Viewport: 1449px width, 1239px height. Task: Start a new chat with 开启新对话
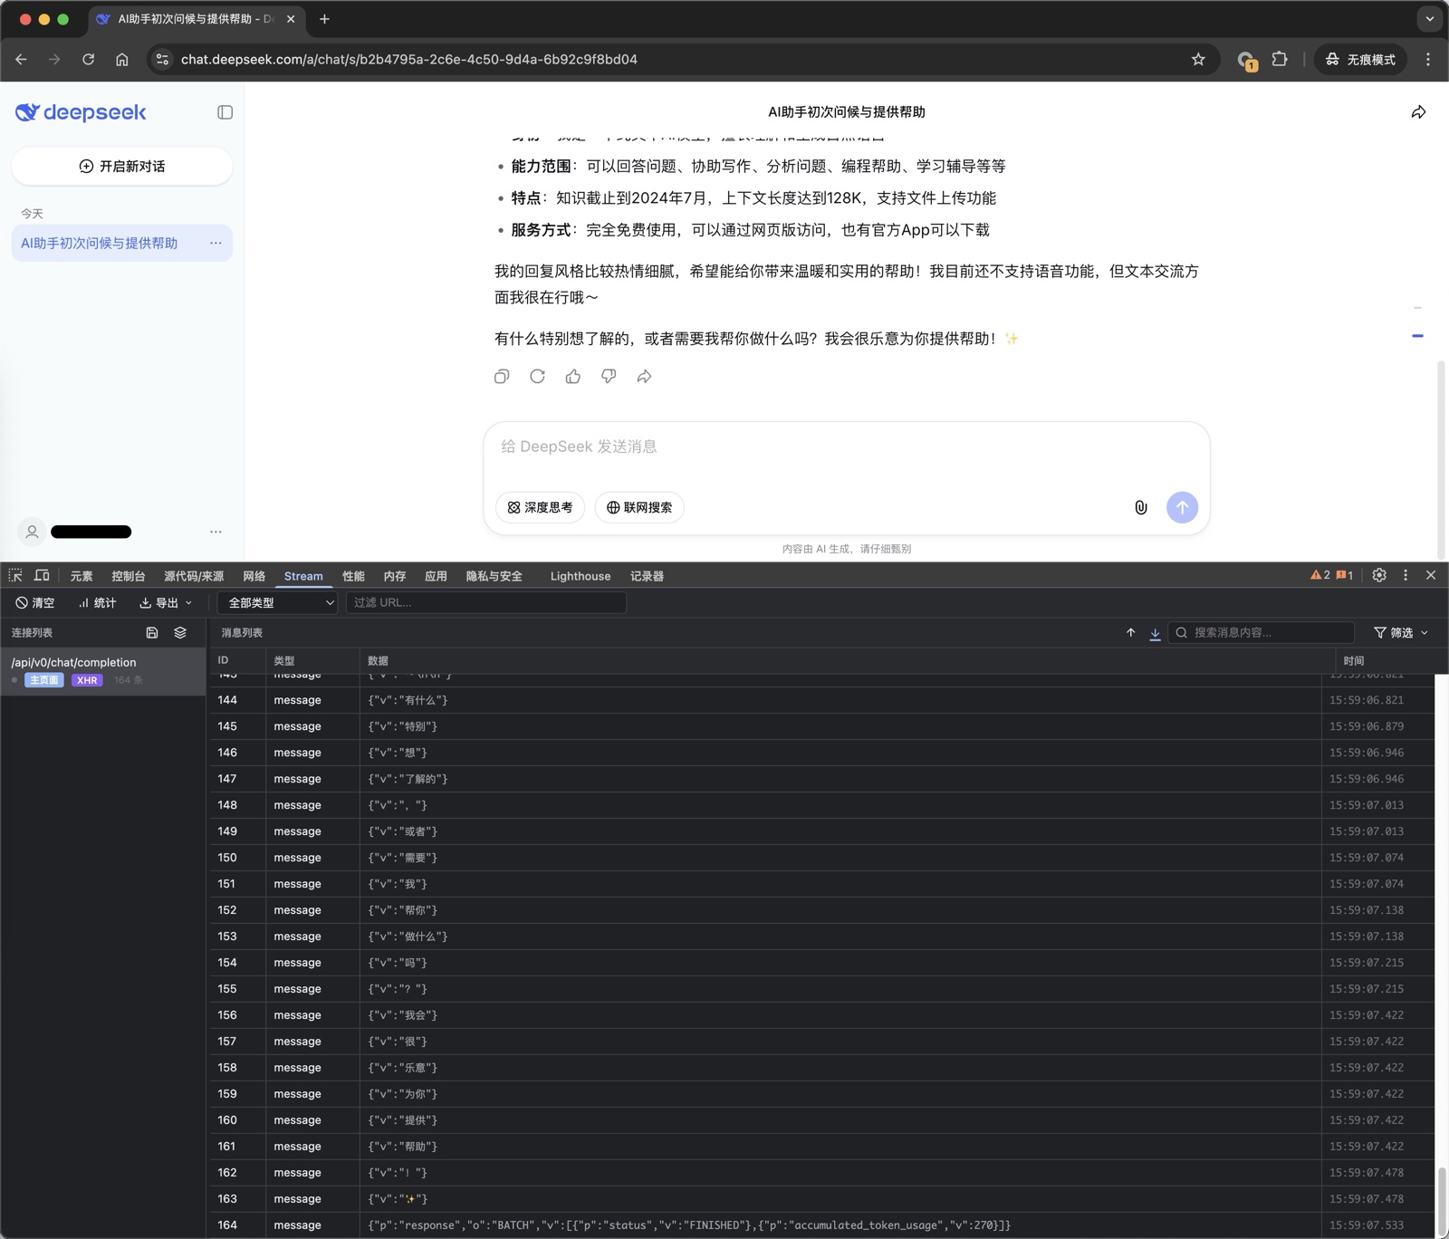[x=122, y=166]
